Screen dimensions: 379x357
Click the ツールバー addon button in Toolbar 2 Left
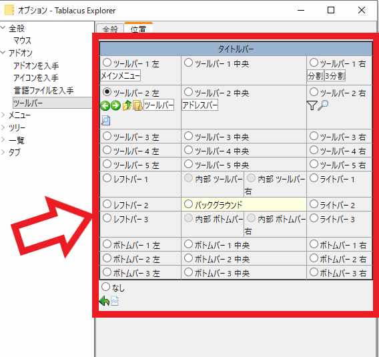[159, 105]
